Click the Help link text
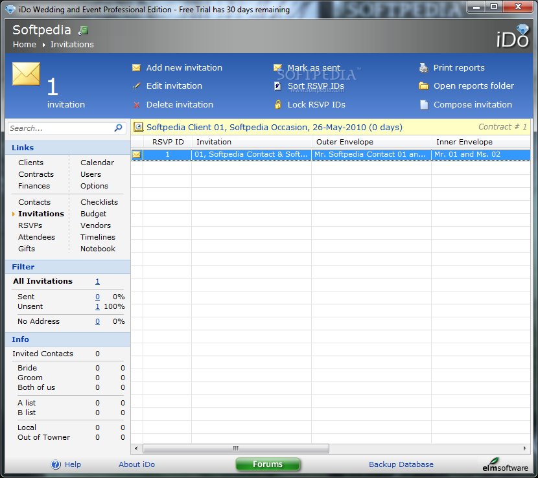The image size is (538, 478). click(x=73, y=464)
